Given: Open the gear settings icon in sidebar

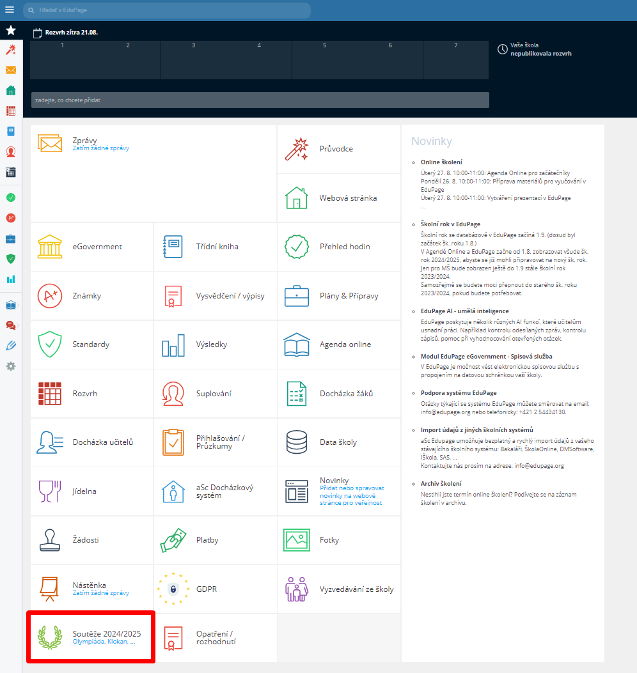Looking at the screenshot, I should 11,366.
